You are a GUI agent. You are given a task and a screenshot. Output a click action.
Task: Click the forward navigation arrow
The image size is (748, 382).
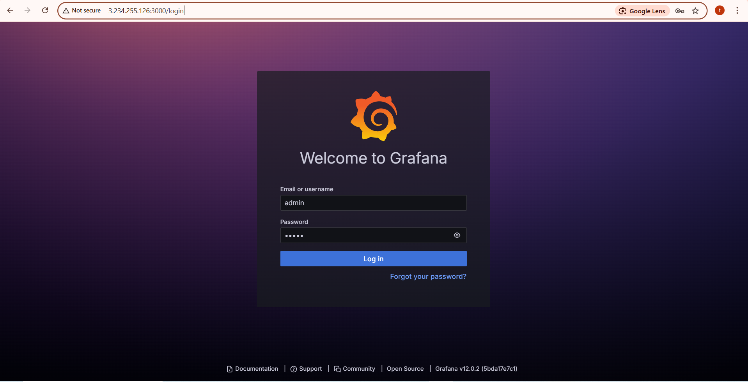pyautogui.click(x=27, y=11)
